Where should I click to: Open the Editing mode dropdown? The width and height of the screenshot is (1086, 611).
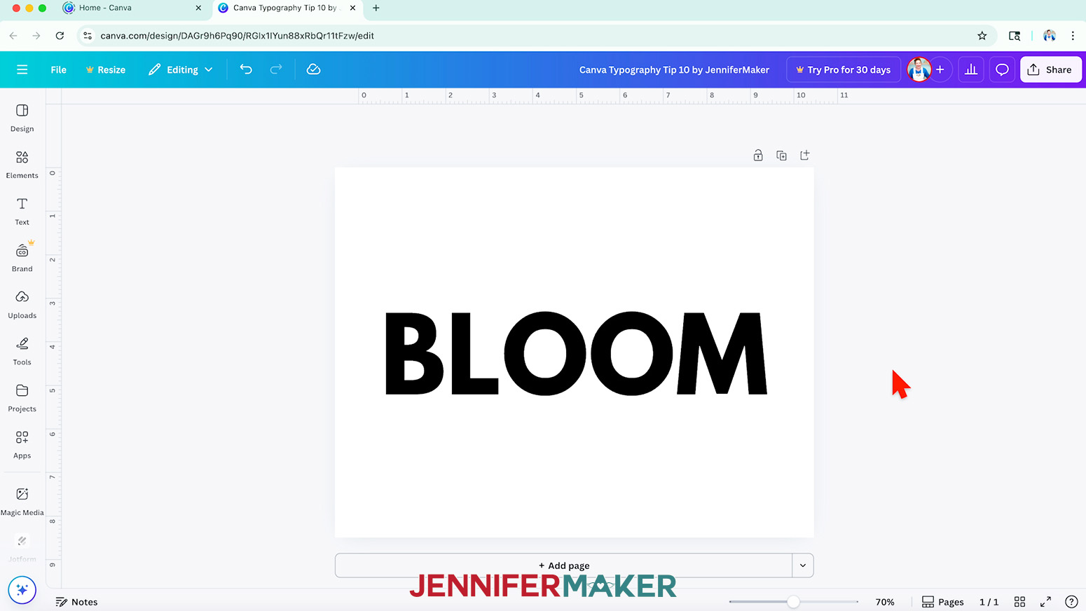click(x=180, y=69)
